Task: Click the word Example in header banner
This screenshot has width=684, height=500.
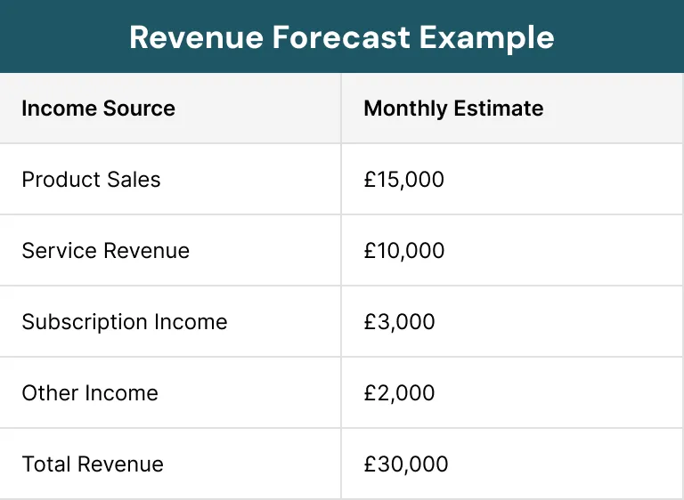Action: 487,38
